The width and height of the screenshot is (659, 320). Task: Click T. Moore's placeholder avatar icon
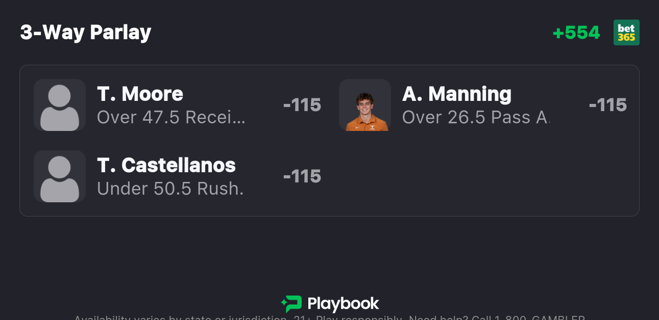point(60,105)
